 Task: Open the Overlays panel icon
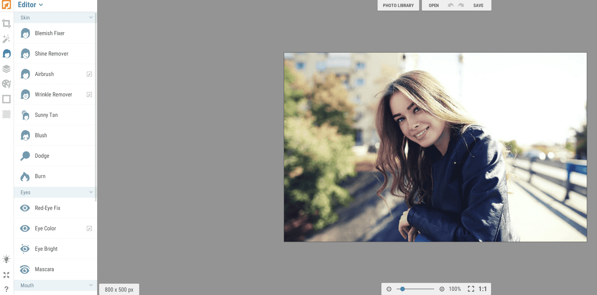pyautogui.click(x=6, y=69)
